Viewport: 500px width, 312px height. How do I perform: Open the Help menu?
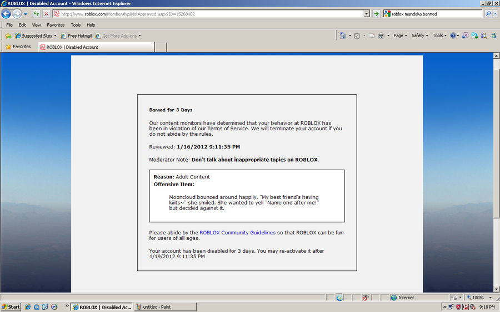[91, 25]
